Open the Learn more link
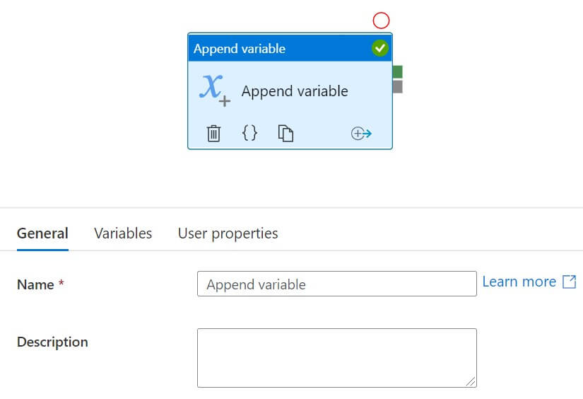 click(x=519, y=282)
